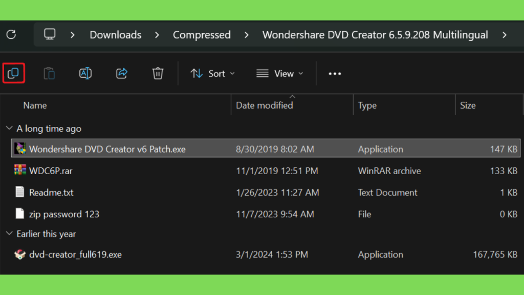524x295 pixels.
Task: Collapse the A long time ago group
Action: click(9, 128)
